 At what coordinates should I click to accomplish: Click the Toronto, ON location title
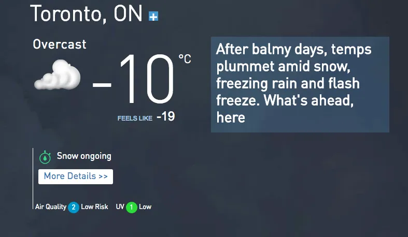(87, 14)
